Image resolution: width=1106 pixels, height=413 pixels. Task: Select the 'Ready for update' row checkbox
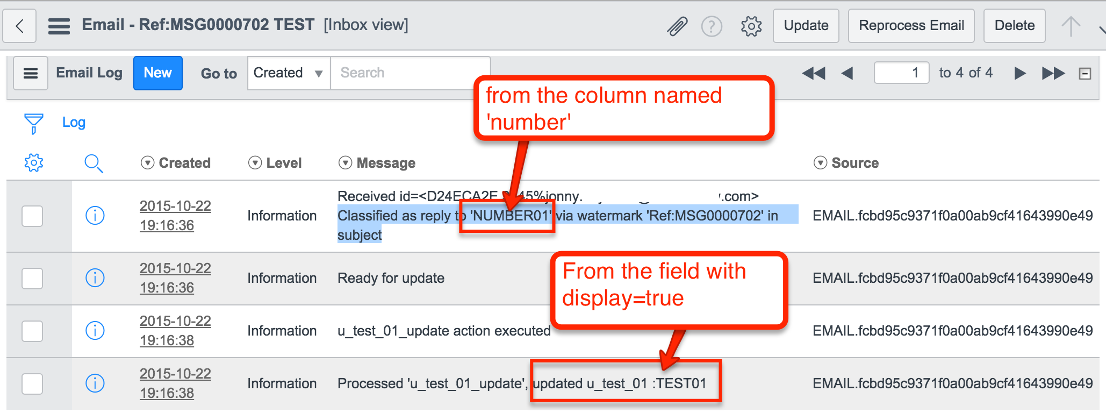[32, 279]
